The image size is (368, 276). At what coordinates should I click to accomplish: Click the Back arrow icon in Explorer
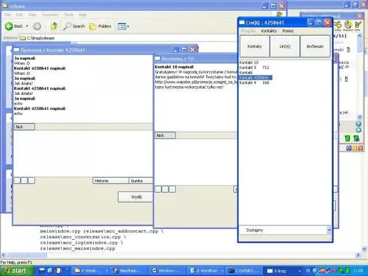pos(9,26)
